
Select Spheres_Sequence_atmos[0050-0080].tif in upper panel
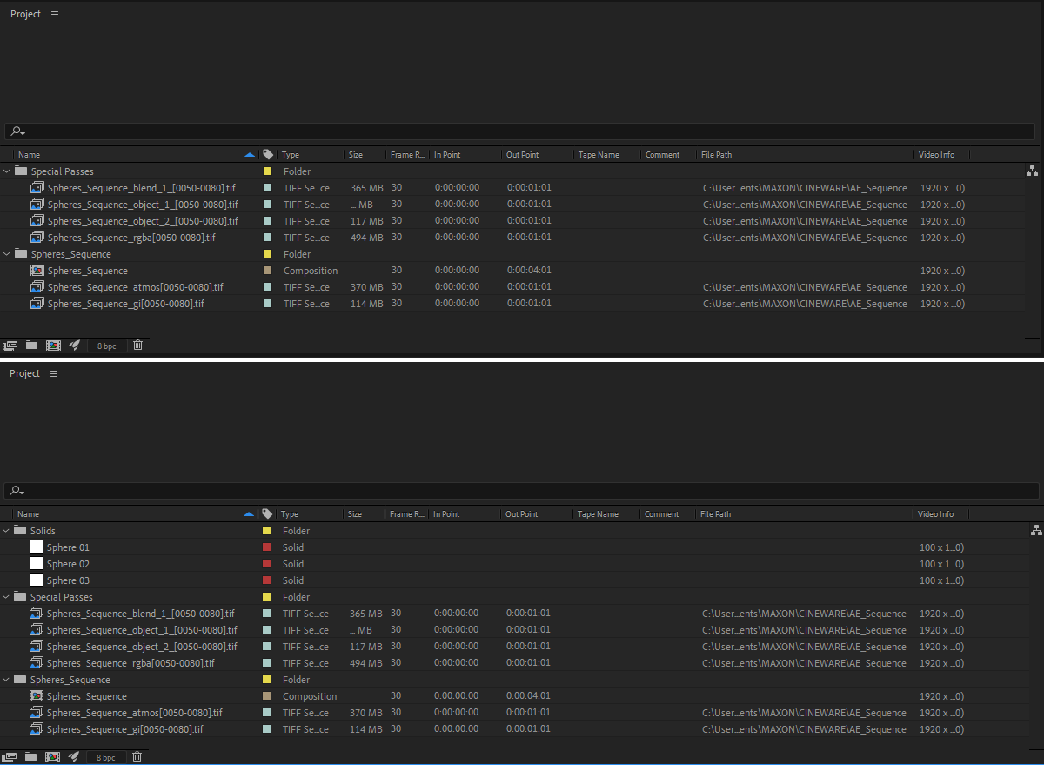pyautogui.click(x=136, y=287)
